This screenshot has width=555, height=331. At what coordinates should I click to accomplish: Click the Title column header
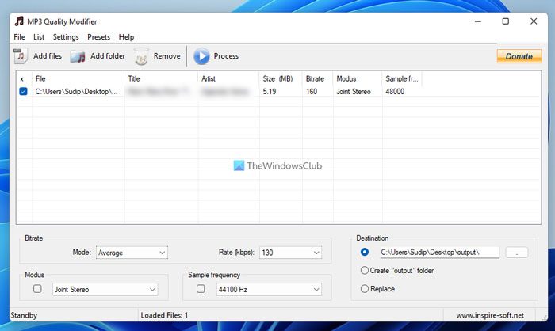(x=161, y=79)
